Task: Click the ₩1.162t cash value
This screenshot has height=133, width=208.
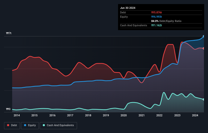Action: [x=157, y=25]
